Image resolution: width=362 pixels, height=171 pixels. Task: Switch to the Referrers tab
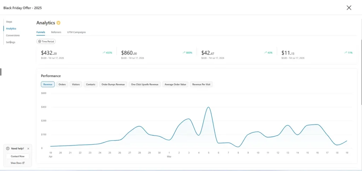coord(56,32)
